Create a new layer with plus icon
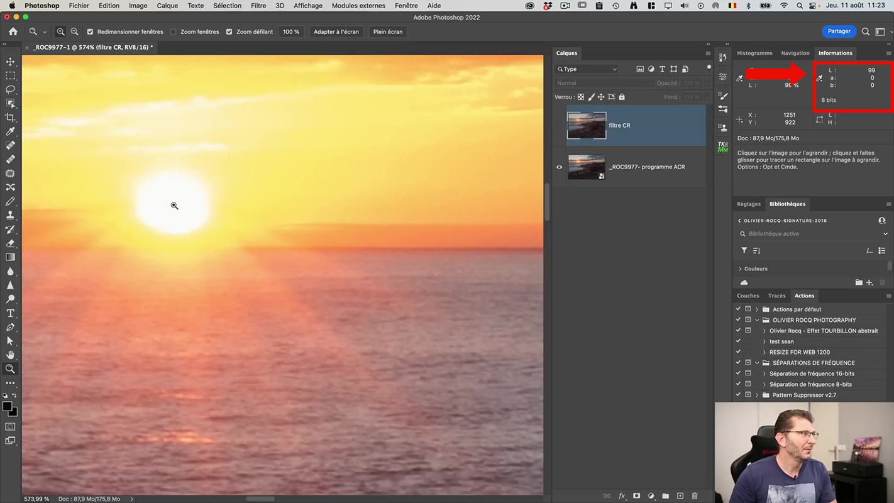Viewport: 894px width, 503px height. coord(680,496)
